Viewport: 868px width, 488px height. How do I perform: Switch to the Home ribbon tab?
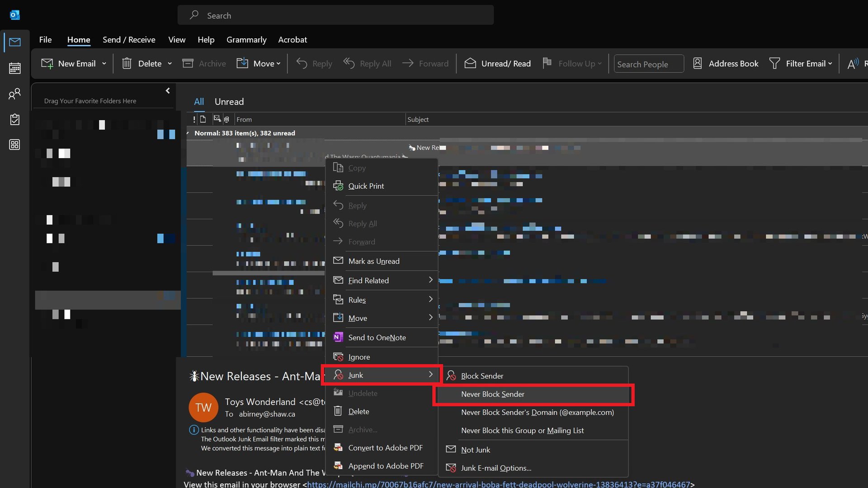79,40
